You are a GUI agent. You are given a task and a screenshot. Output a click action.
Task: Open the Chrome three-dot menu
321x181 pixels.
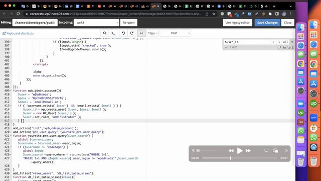tap(291, 14)
